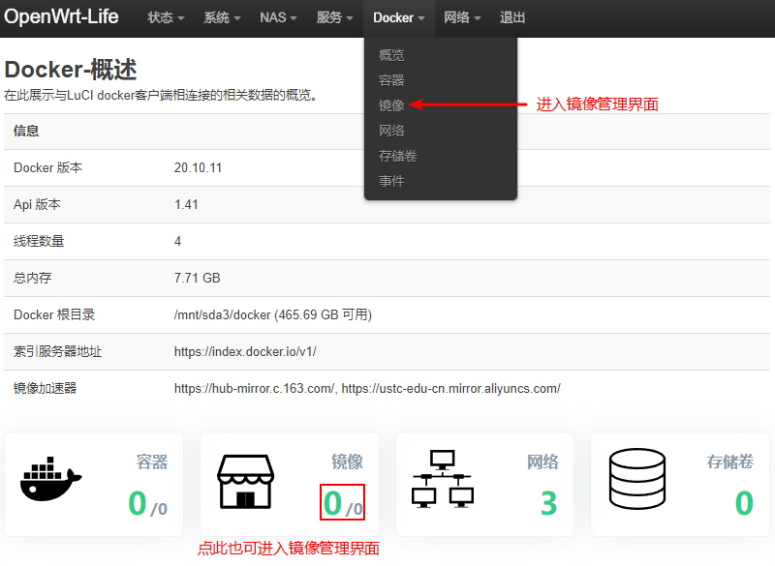The width and height of the screenshot is (775, 566).
Task: Expand the 服务 menu
Action: point(334,17)
